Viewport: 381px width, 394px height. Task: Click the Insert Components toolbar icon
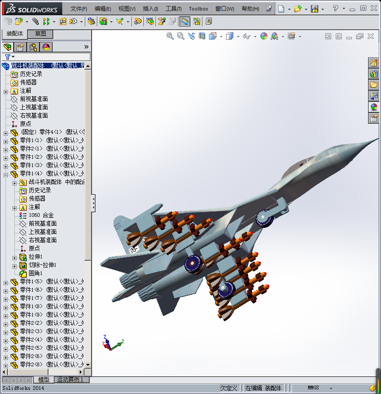pos(18,21)
